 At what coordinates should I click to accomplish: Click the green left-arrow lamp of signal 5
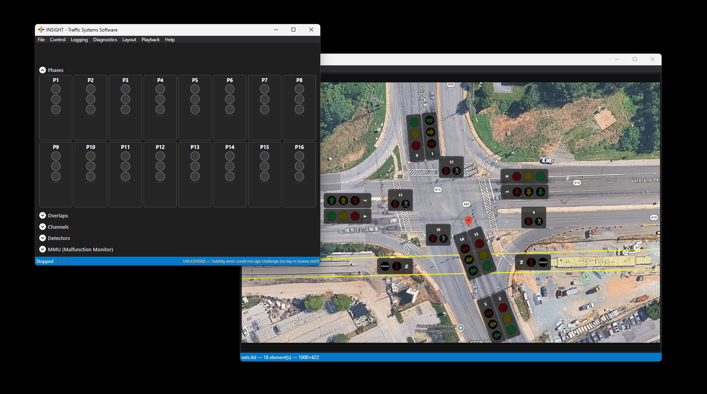[497, 335]
